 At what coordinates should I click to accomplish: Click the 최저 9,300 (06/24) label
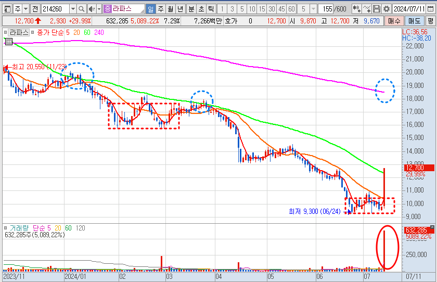point(315,211)
